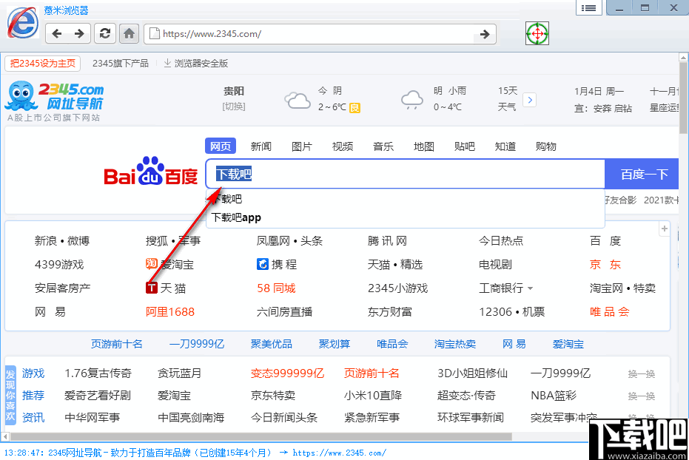This screenshot has width=689, height=460.
Task: Open the 京东 red link
Action: (x=605, y=264)
